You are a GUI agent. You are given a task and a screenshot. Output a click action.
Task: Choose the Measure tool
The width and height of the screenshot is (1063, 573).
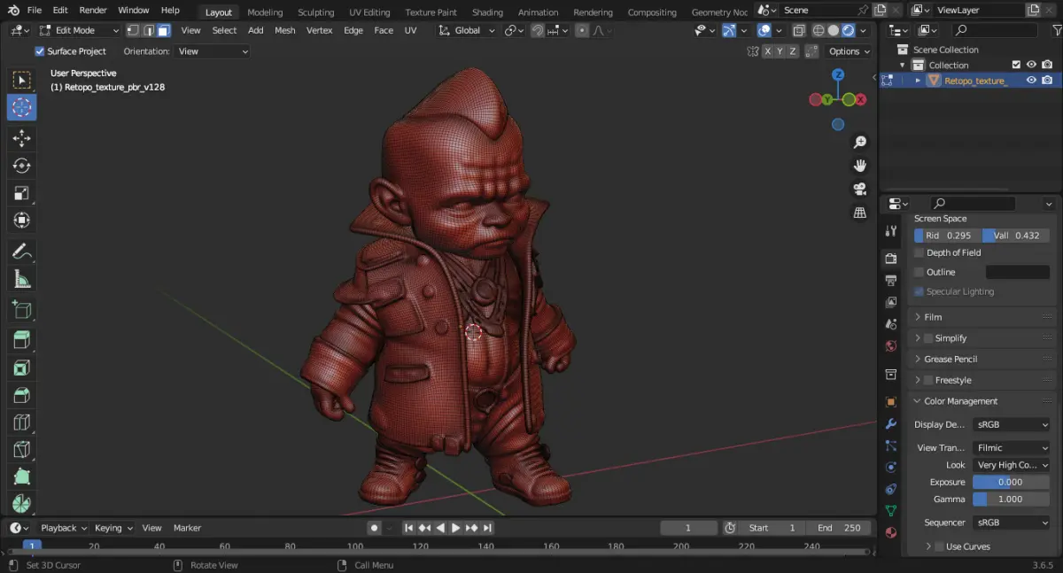tap(21, 279)
